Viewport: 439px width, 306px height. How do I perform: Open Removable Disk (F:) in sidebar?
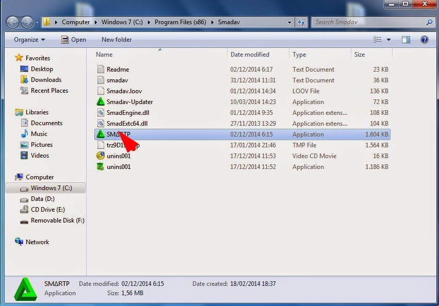[57, 220]
